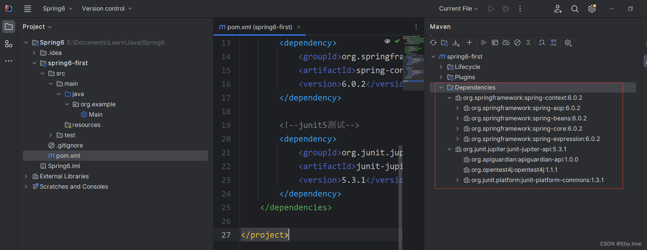This screenshot has height=250, width=647.
Task: Click line number 19 in gutter
Action: click(226, 125)
